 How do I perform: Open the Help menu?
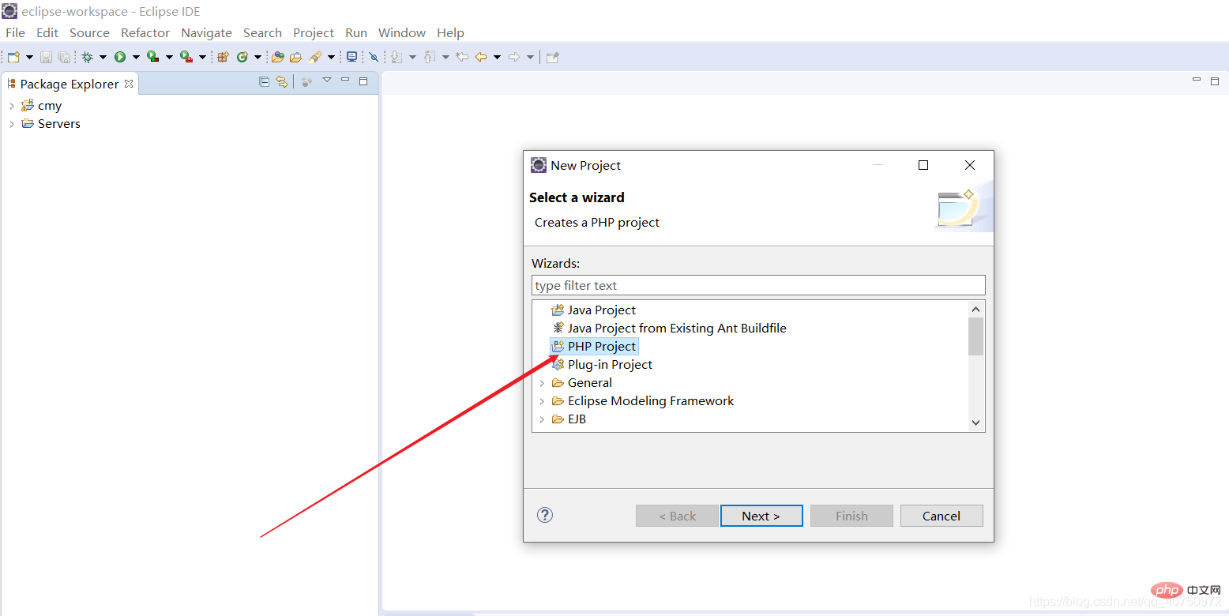pyautogui.click(x=450, y=32)
